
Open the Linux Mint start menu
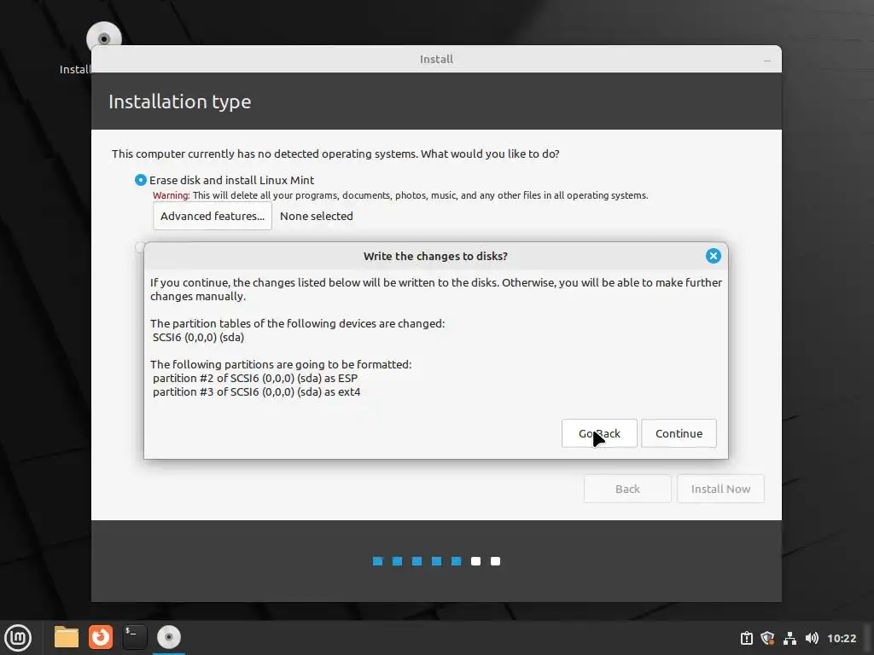click(18, 638)
